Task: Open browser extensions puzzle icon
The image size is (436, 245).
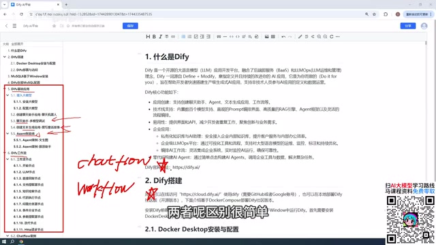Action: (x=386, y=14)
